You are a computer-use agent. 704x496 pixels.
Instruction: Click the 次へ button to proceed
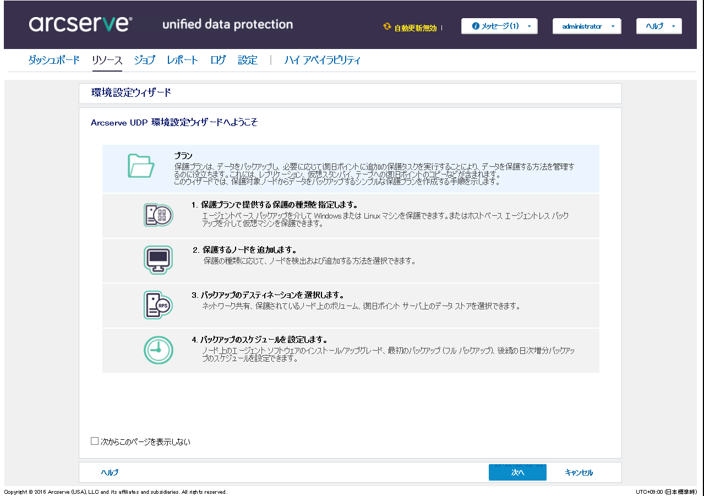point(517,472)
